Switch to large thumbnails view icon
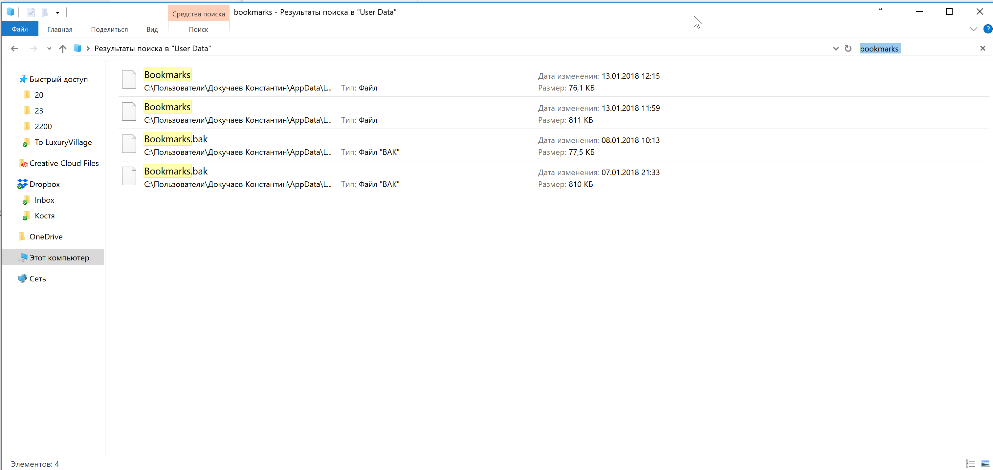 coord(985,463)
